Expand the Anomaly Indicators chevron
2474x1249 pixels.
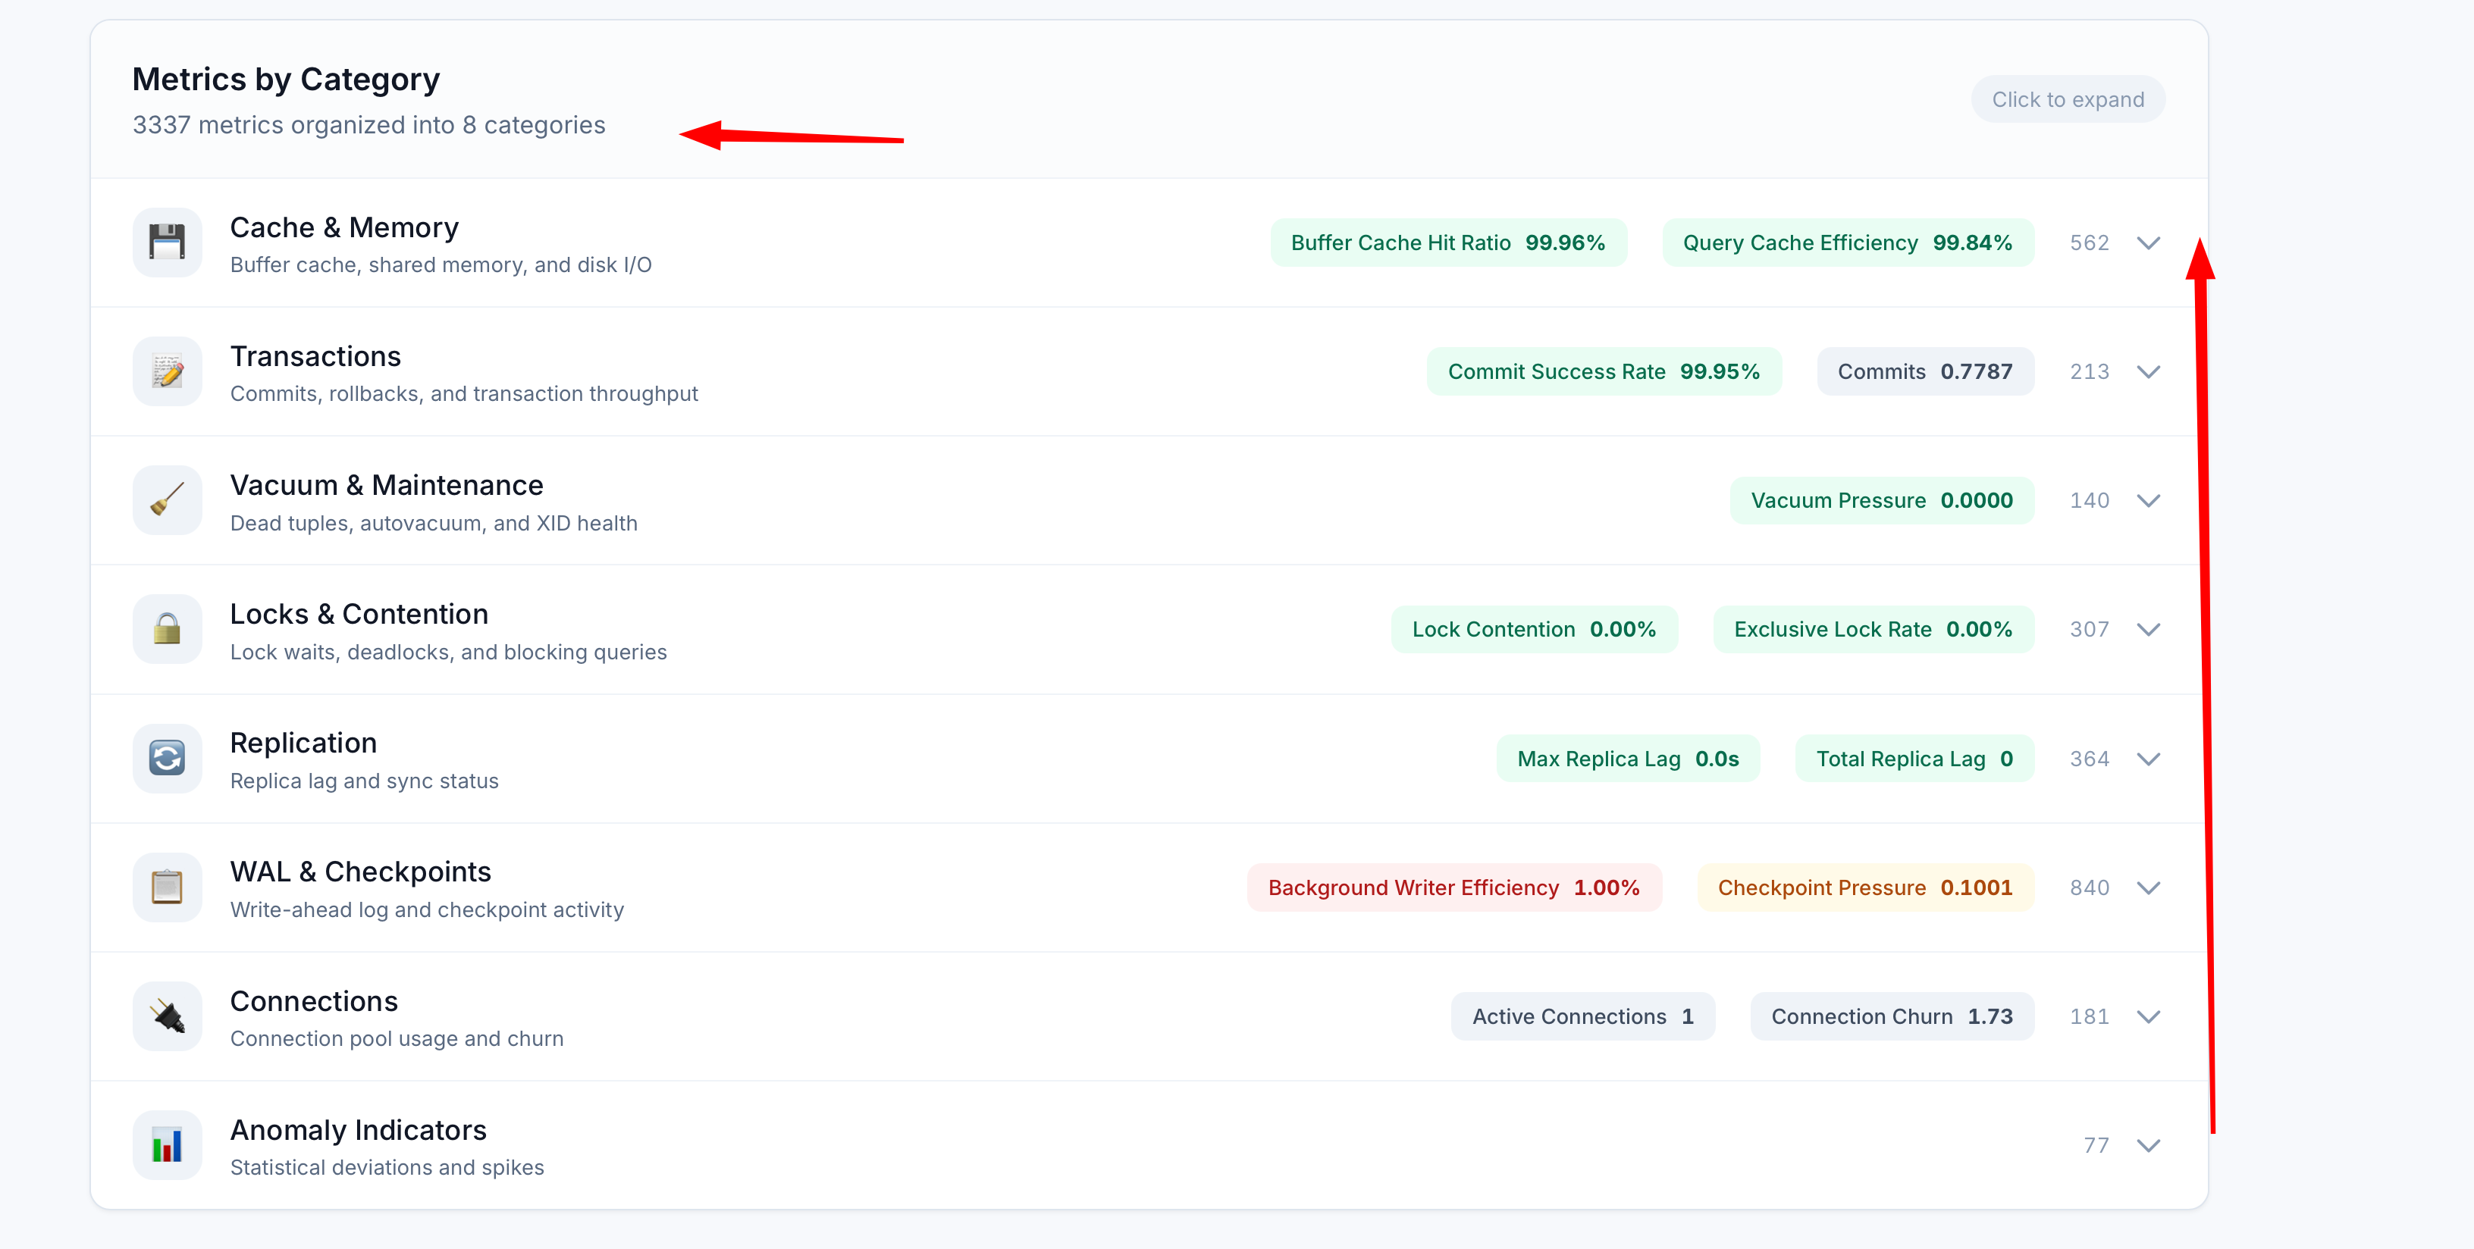click(x=2149, y=1145)
